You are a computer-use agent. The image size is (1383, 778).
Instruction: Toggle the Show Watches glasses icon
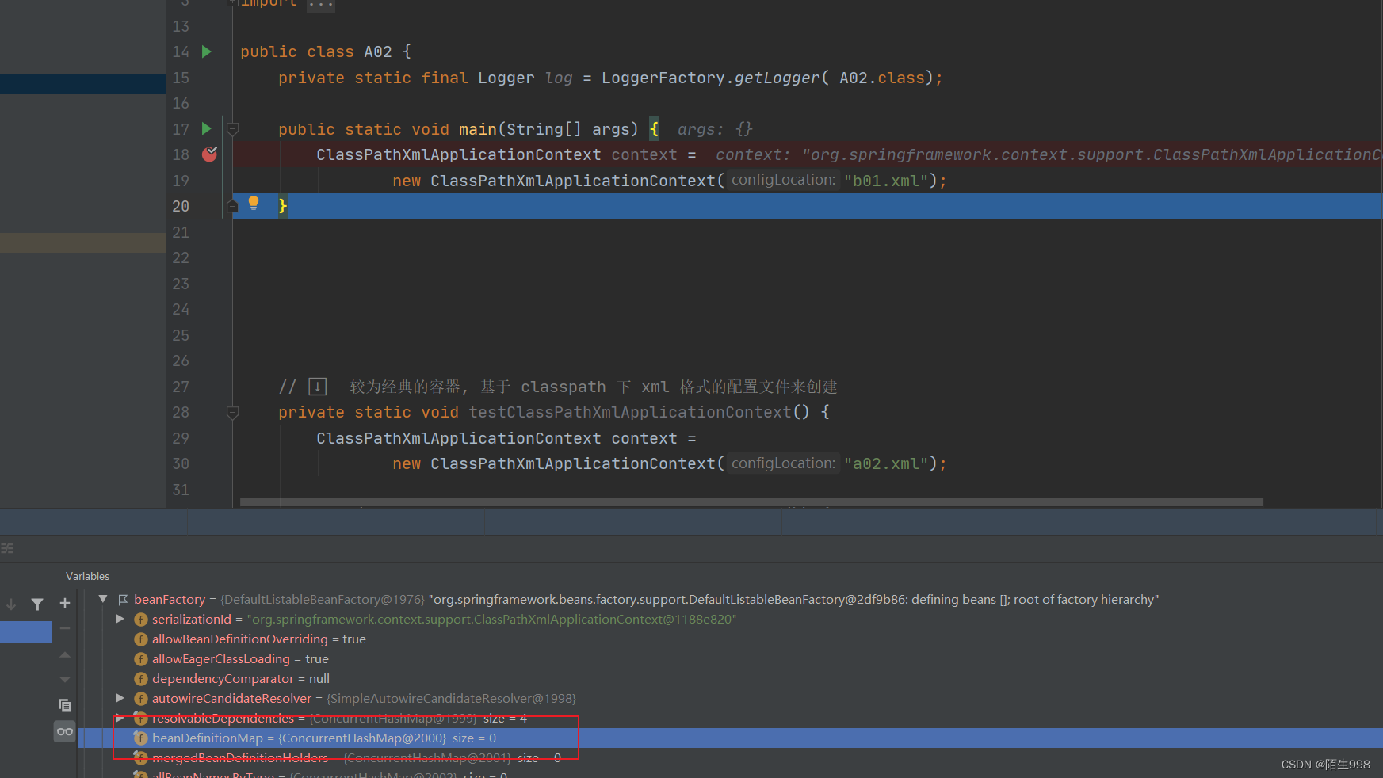pyautogui.click(x=65, y=730)
